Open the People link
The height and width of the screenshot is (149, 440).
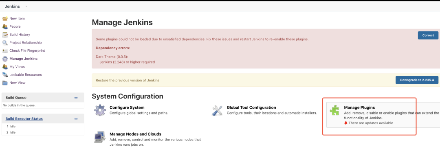(x=15, y=26)
